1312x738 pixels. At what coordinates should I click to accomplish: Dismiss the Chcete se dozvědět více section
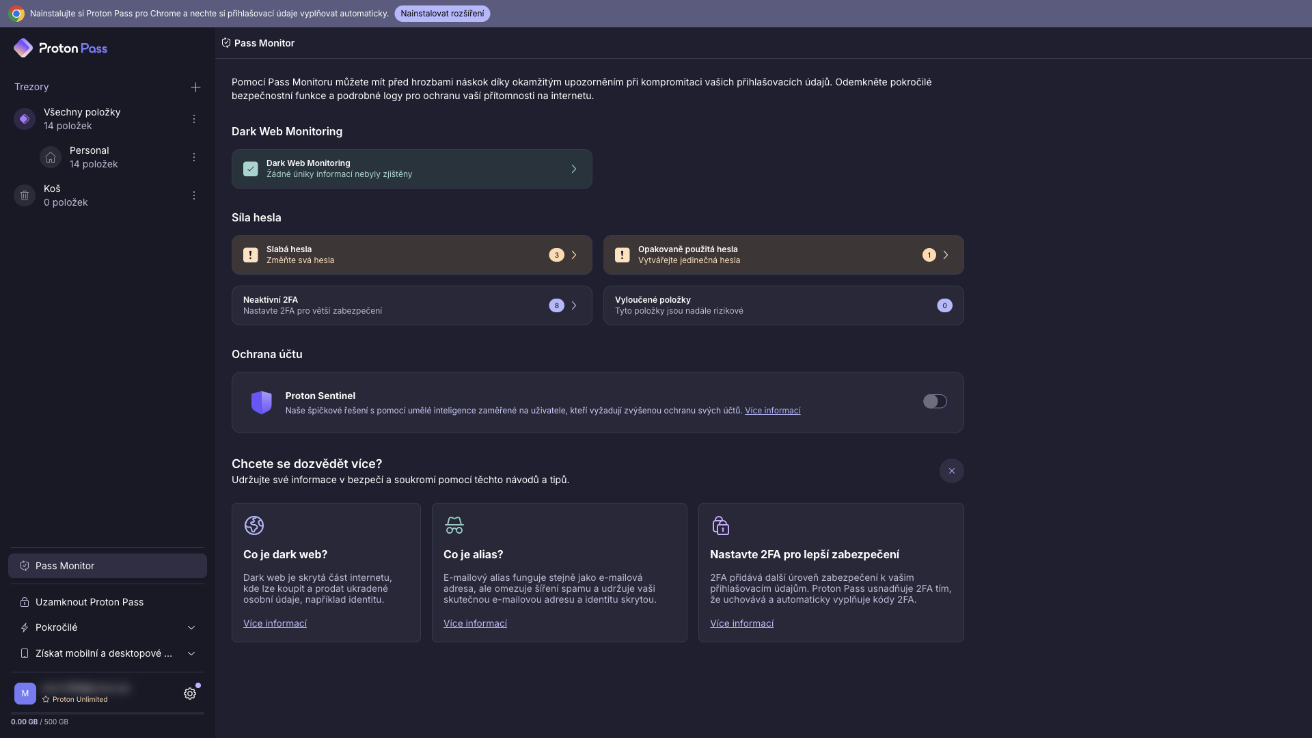click(951, 471)
